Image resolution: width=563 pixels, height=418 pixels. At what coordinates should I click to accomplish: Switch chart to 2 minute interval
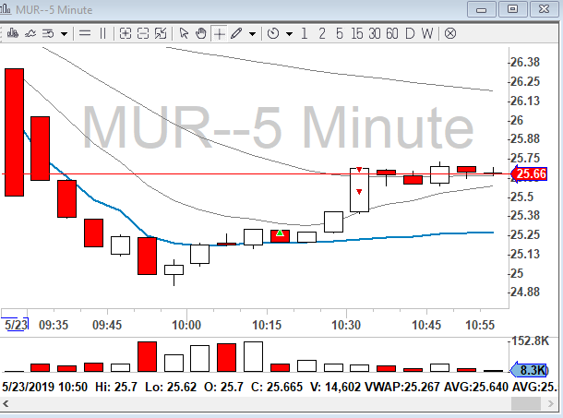[x=322, y=34]
